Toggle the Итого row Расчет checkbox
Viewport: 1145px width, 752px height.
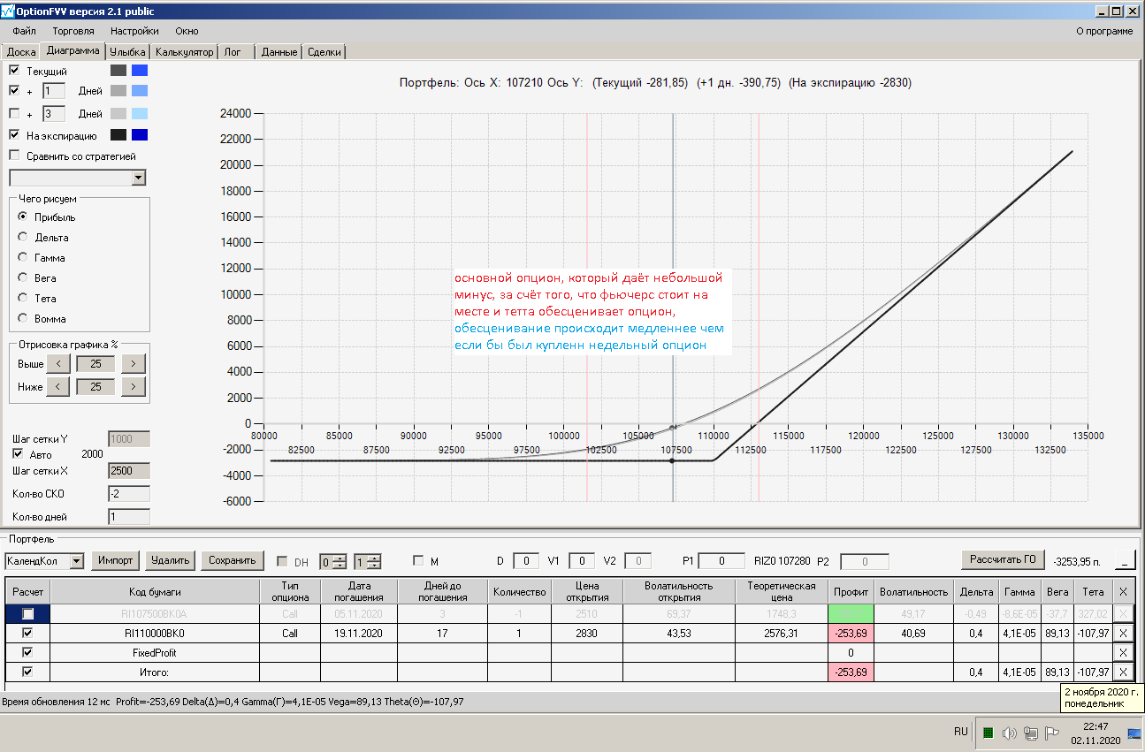28,672
